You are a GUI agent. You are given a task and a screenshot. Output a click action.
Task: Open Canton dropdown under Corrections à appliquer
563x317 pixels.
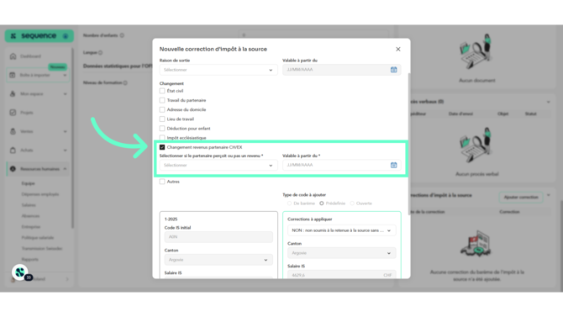click(341, 253)
